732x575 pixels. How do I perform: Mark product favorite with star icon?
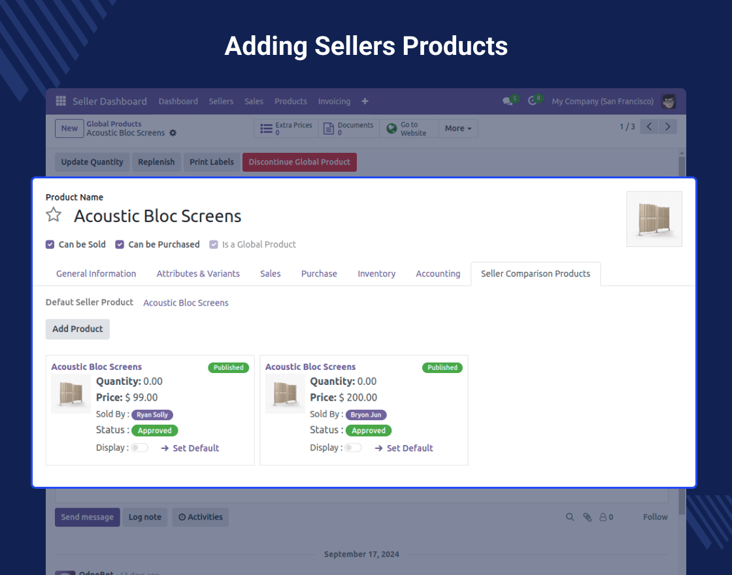[x=54, y=215]
